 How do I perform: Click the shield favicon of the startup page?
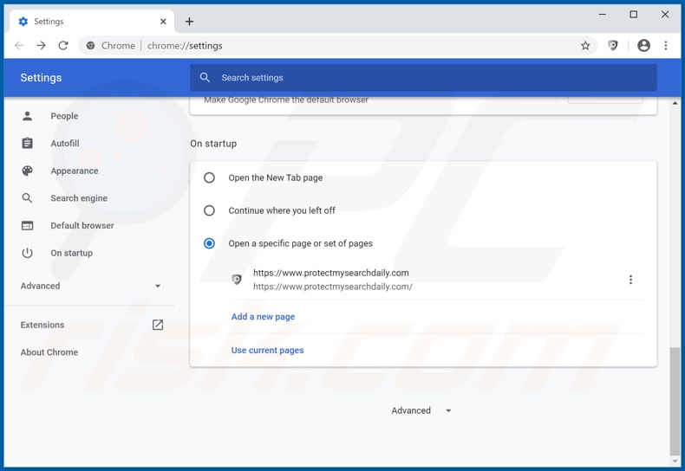(237, 279)
